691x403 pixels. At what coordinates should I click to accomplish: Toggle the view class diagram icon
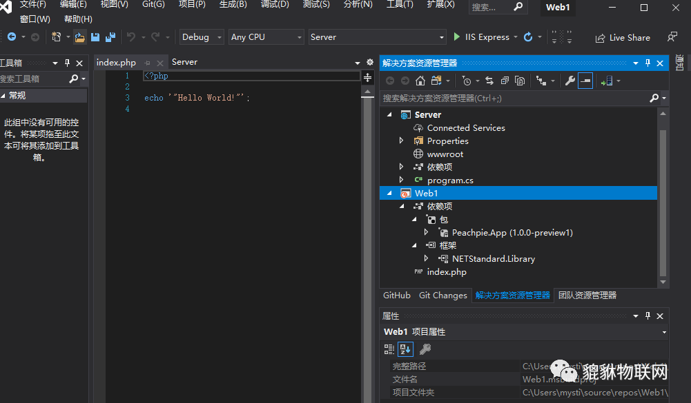coord(541,81)
